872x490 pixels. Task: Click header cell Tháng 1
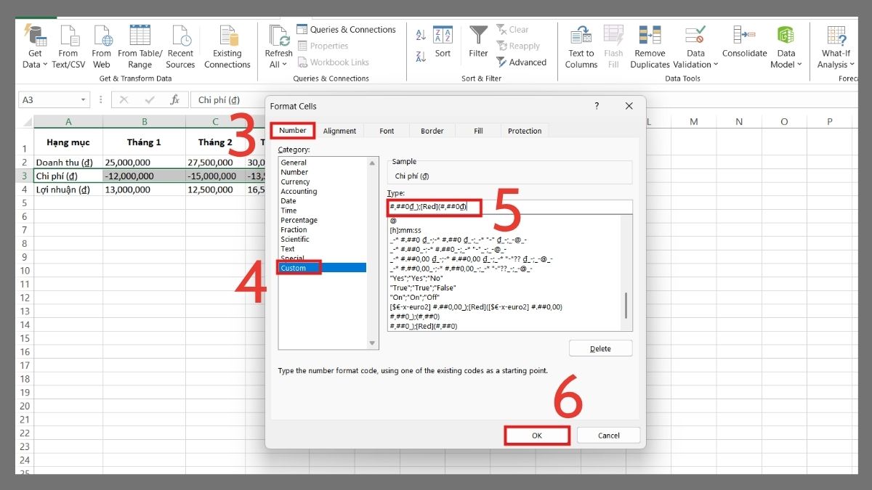tap(144, 142)
